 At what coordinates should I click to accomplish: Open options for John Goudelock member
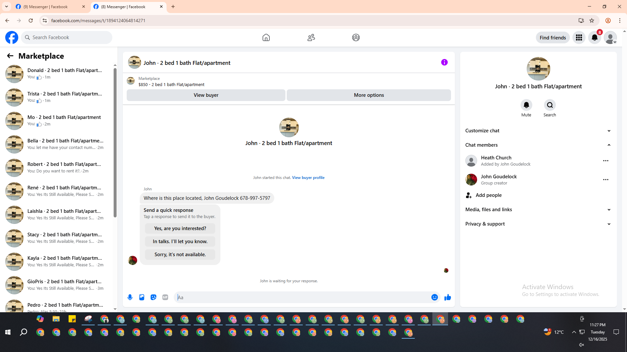coord(606,180)
